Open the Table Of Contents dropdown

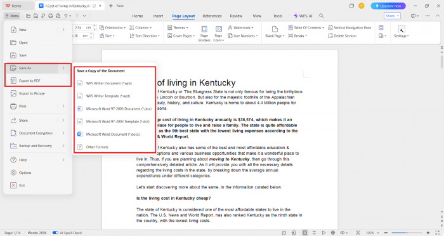tap(306, 27)
